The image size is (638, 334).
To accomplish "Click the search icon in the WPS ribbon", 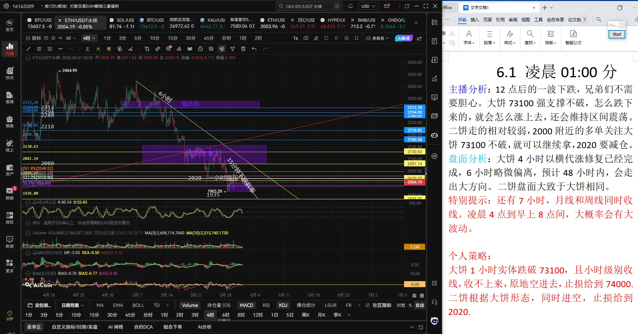I will [599, 20].
